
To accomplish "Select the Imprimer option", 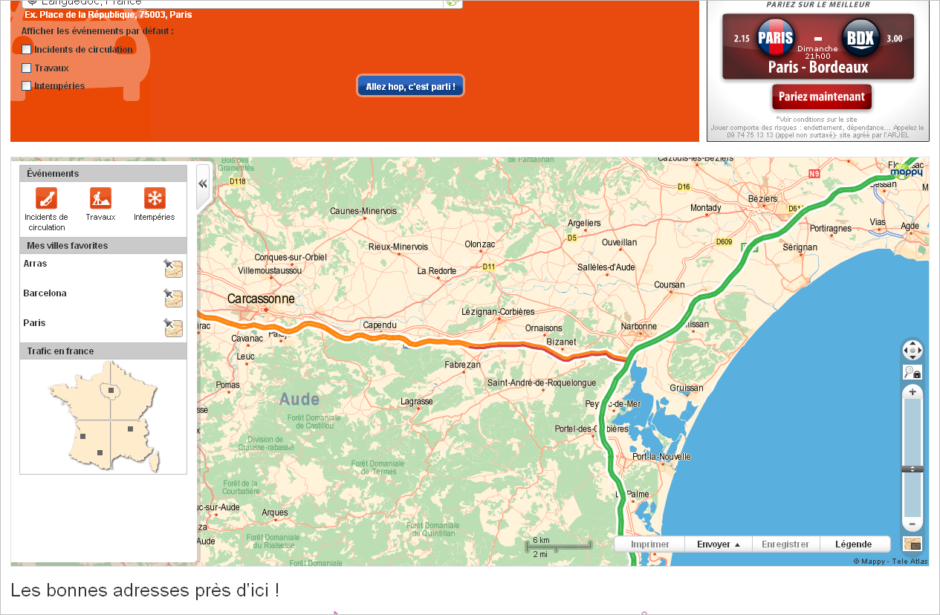I will (x=649, y=544).
